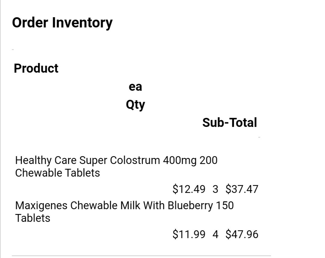Image resolution: width=325 pixels, height=258 pixels.
Task: Click the horizontal divider below order items
Action: pyautogui.click(x=141, y=256)
